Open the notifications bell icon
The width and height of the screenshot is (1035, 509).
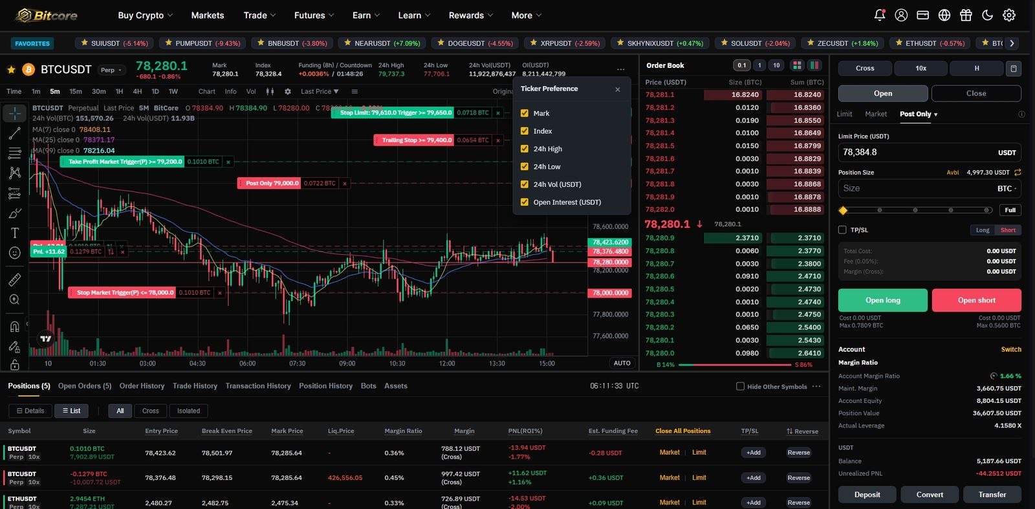(x=880, y=15)
